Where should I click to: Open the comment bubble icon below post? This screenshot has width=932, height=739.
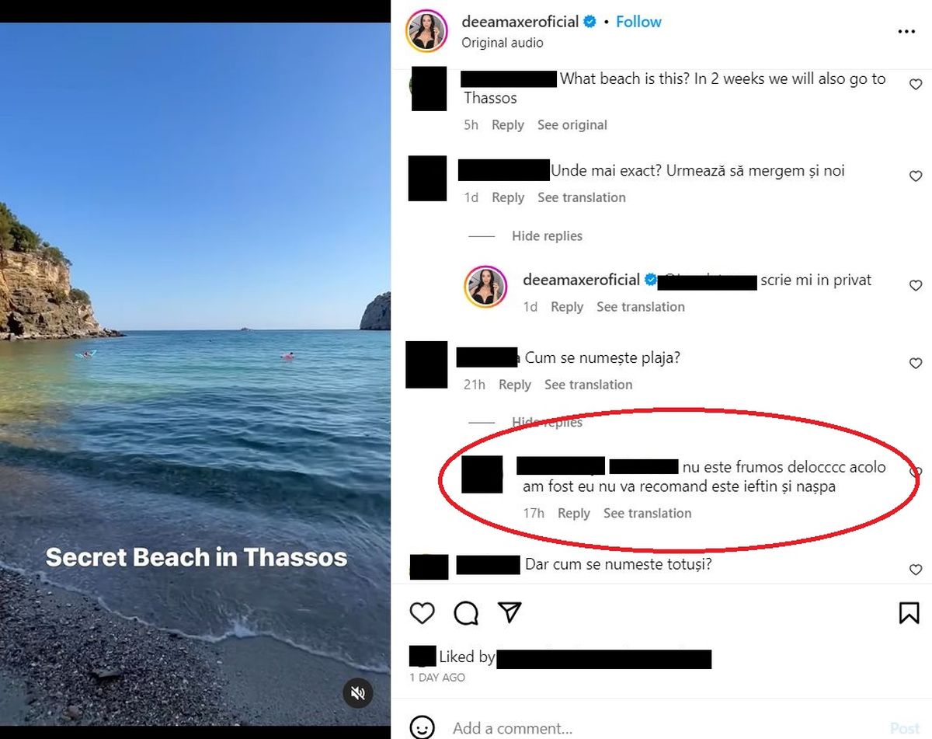[x=466, y=613]
